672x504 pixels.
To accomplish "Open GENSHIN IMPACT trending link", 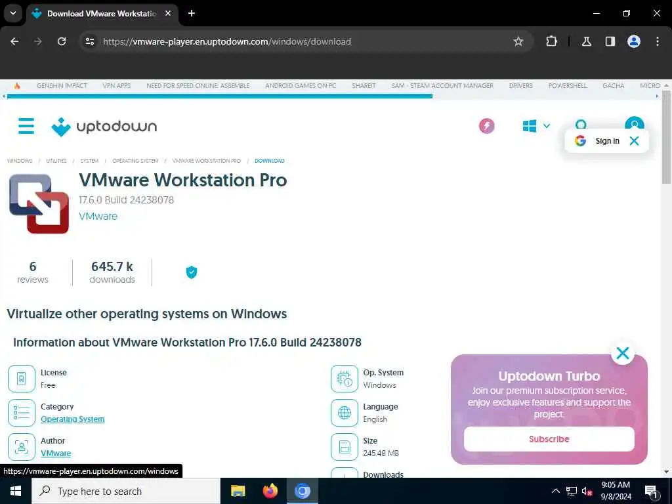I will point(62,86).
